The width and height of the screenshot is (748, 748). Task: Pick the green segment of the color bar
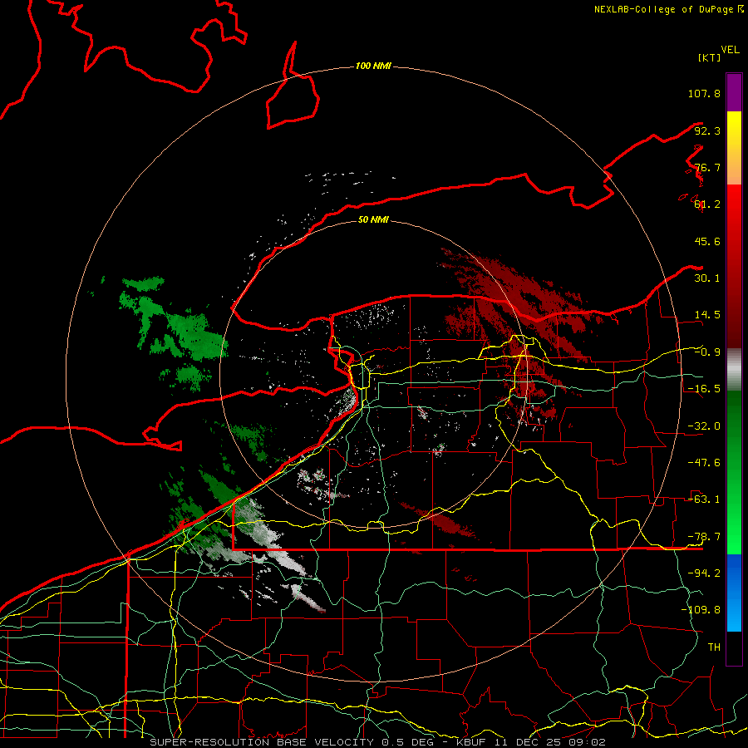tap(734, 472)
